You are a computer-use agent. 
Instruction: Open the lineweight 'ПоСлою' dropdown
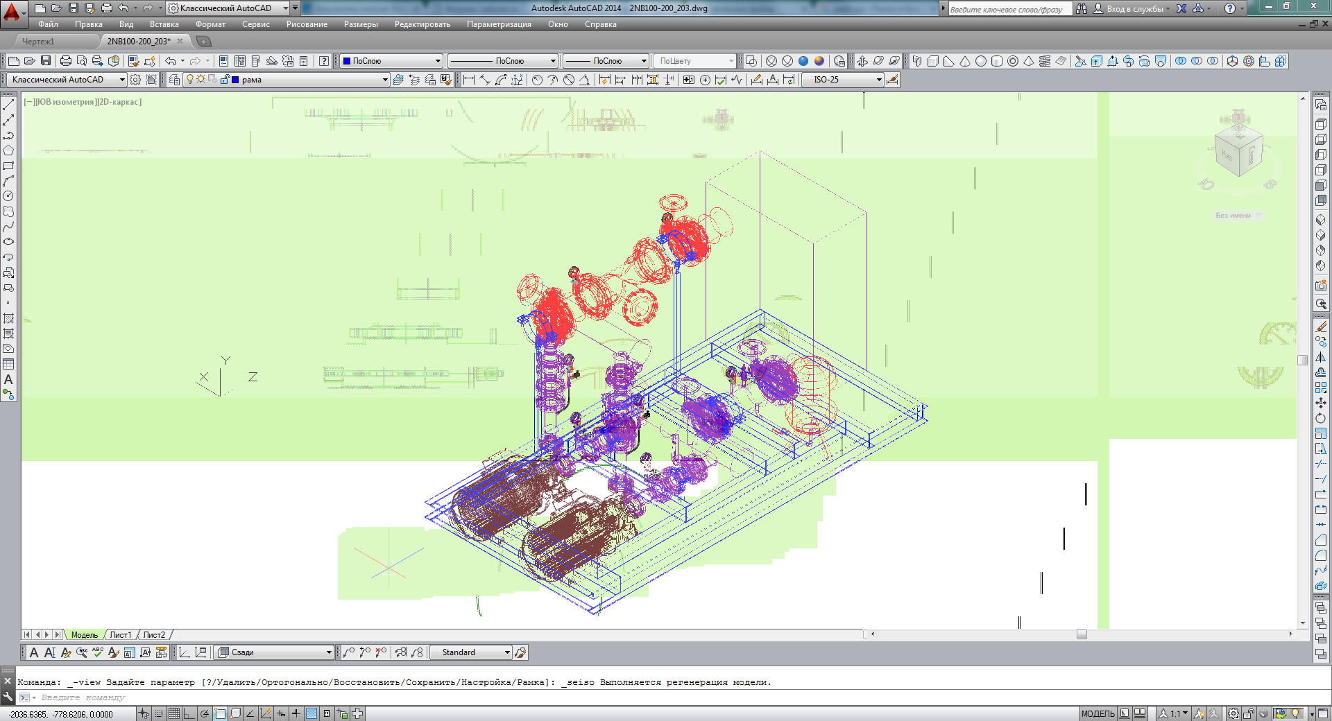(606, 61)
